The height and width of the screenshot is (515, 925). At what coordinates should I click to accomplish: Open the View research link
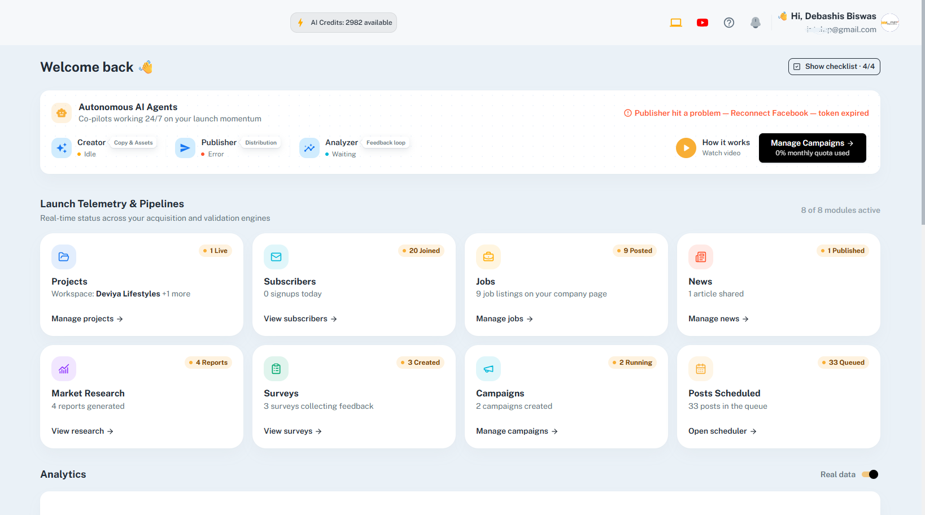pyautogui.click(x=82, y=431)
